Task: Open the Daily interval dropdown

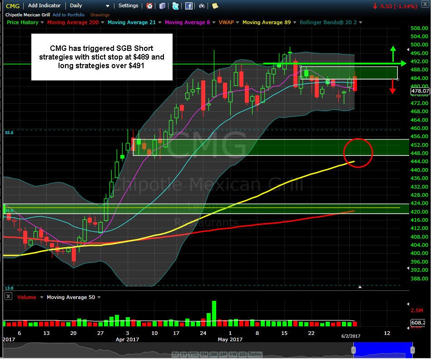Action: tap(89, 5)
